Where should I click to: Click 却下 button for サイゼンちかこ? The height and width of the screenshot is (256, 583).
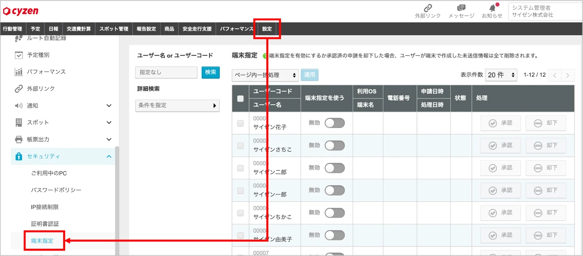546,213
